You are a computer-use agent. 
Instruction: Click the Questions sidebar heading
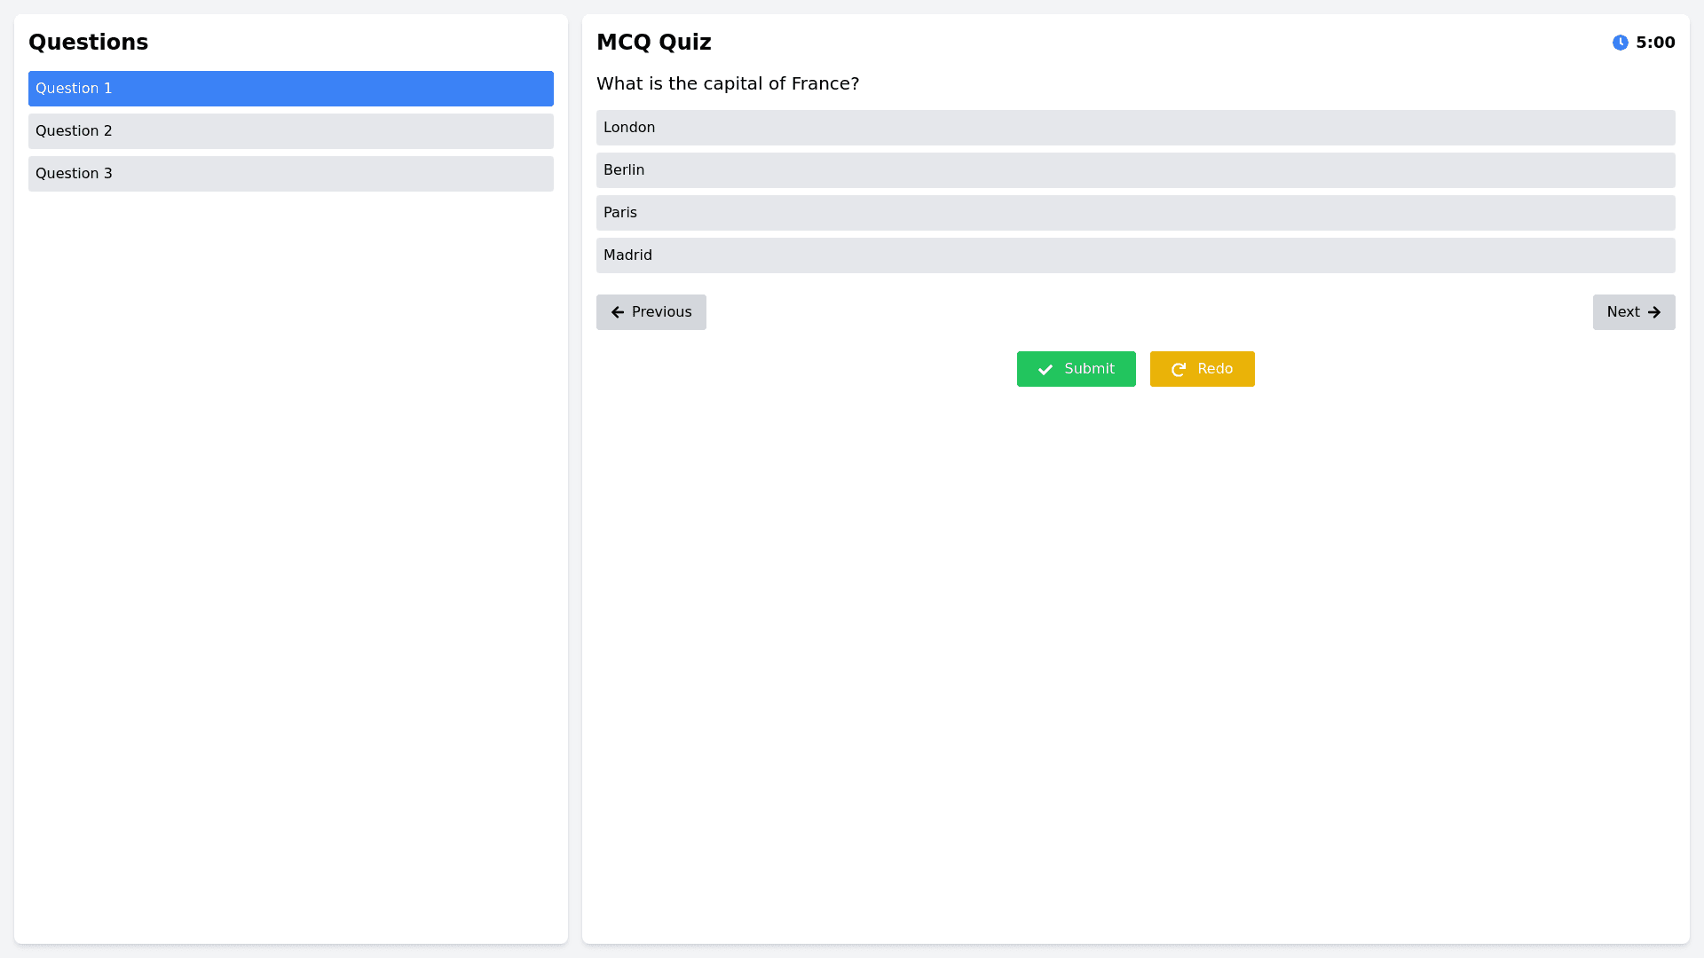tap(88, 43)
